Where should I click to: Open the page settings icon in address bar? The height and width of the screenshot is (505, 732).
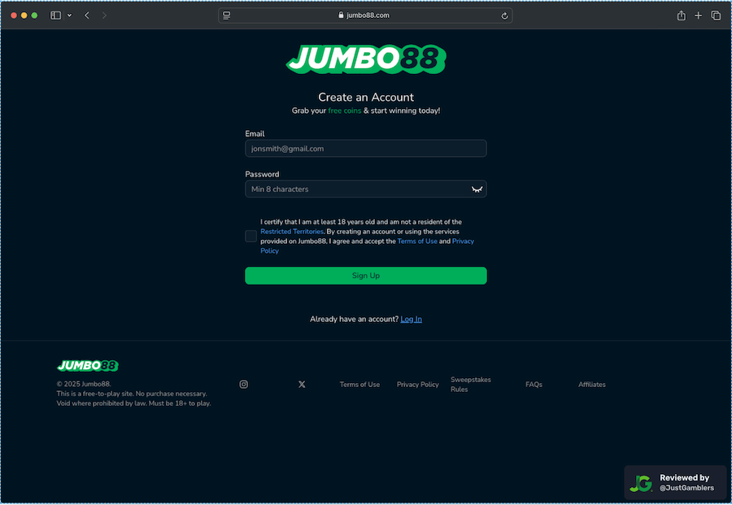226,15
